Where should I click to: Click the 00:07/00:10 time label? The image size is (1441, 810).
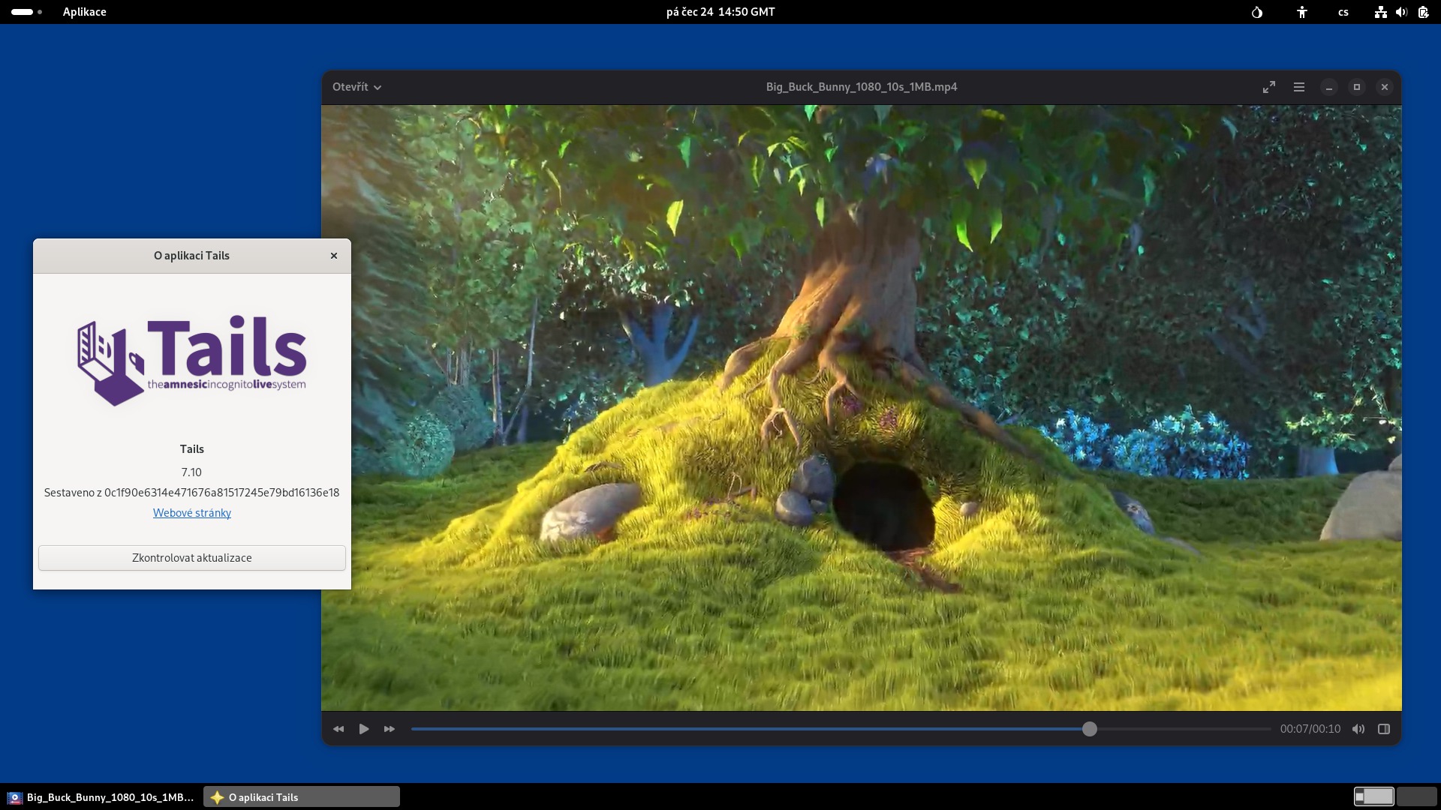point(1310,729)
